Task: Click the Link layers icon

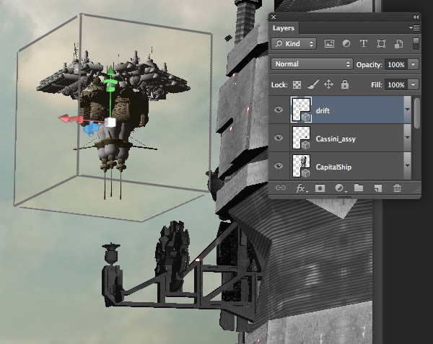Action: coord(280,188)
